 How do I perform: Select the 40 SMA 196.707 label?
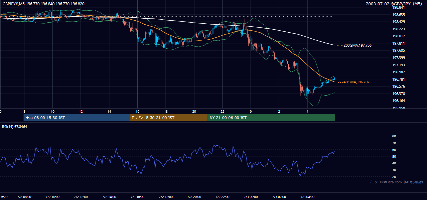pos(353,82)
